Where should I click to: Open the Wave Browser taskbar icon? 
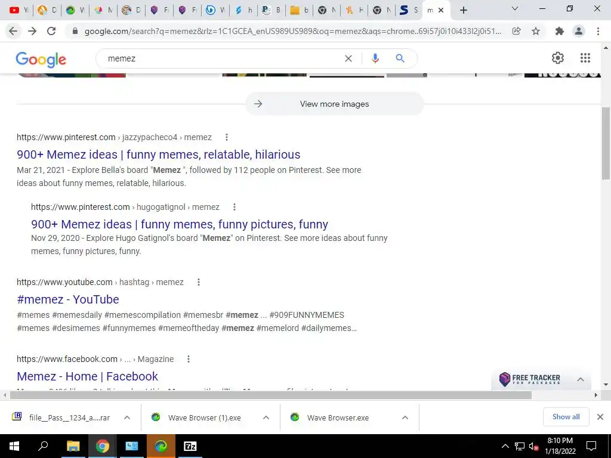pyautogui.click(x=161, y=446)
